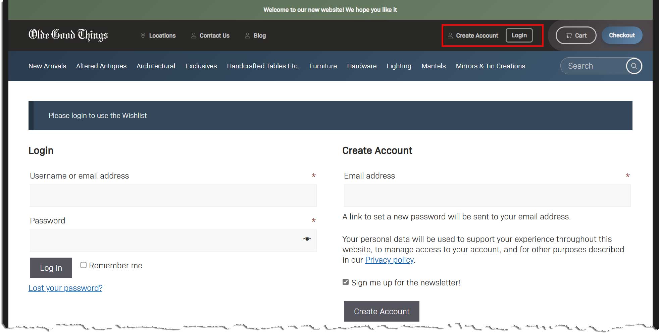Click the Login button in header
The height and width of the screenshot is (336, 659).
coord(519,36)
